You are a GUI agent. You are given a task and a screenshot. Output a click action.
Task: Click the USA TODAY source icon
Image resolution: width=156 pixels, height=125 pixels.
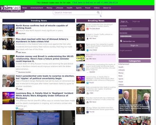coord(87,50)
